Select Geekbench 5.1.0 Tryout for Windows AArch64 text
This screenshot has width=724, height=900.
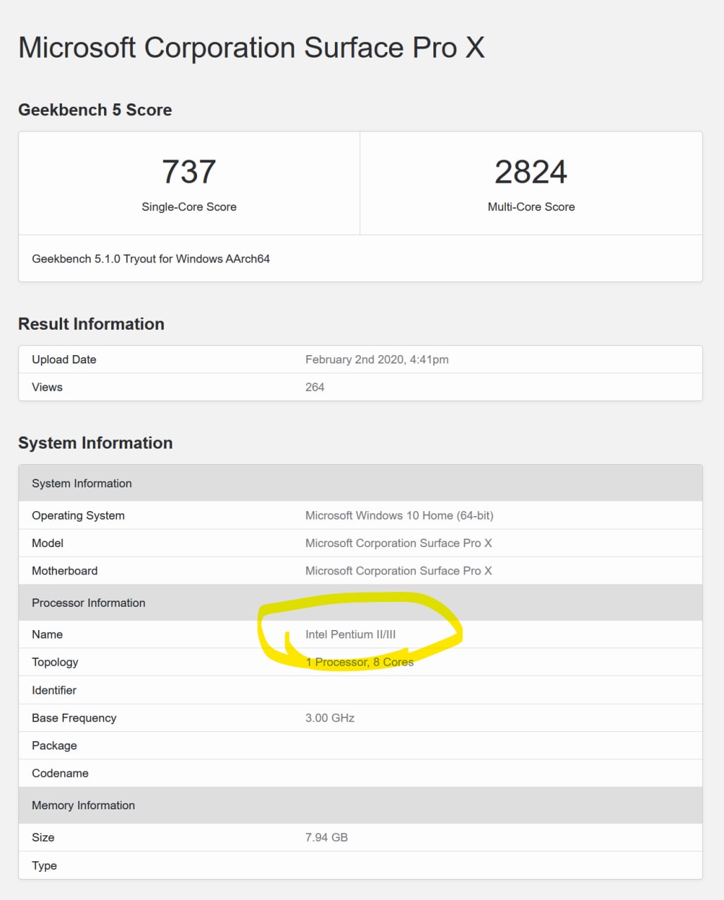tap(151, 259)
